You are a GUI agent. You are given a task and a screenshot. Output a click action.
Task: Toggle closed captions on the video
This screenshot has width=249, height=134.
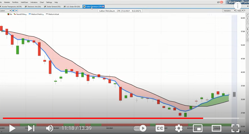[x=160, y=128]
